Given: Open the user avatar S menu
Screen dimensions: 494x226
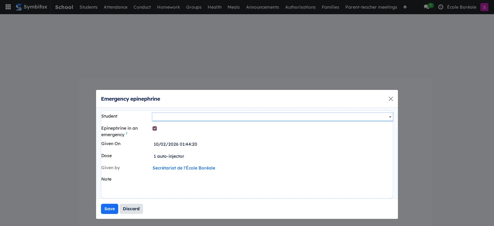Looking at the screenshot, I should point(484,7).
